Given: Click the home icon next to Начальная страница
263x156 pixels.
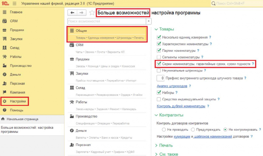Looking at the screenshot, I should point(3,119).
